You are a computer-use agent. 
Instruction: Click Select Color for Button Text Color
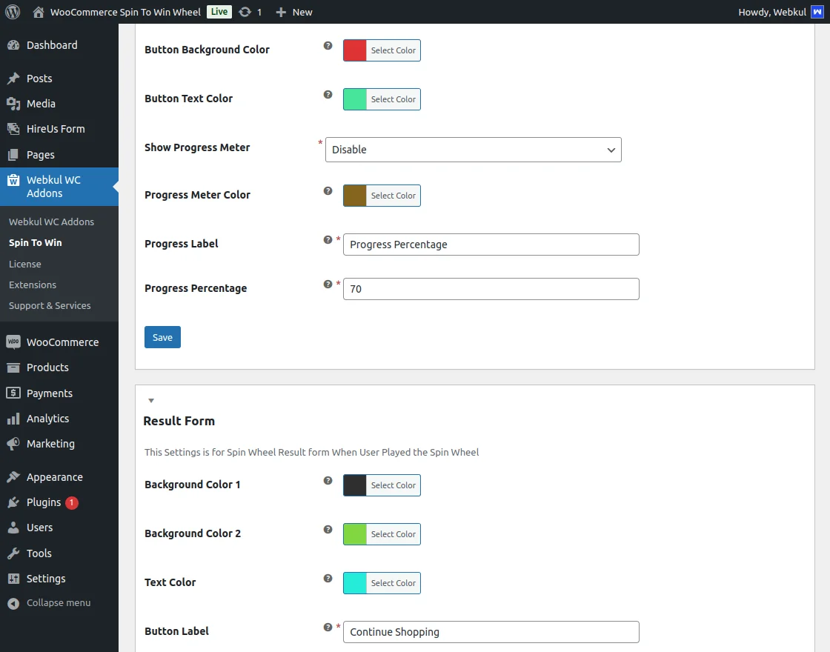[394, 99]
